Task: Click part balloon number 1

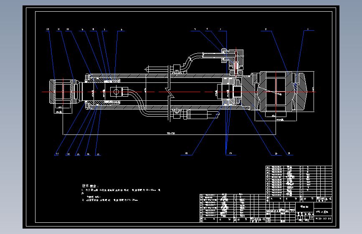Action: pos(308,29)
